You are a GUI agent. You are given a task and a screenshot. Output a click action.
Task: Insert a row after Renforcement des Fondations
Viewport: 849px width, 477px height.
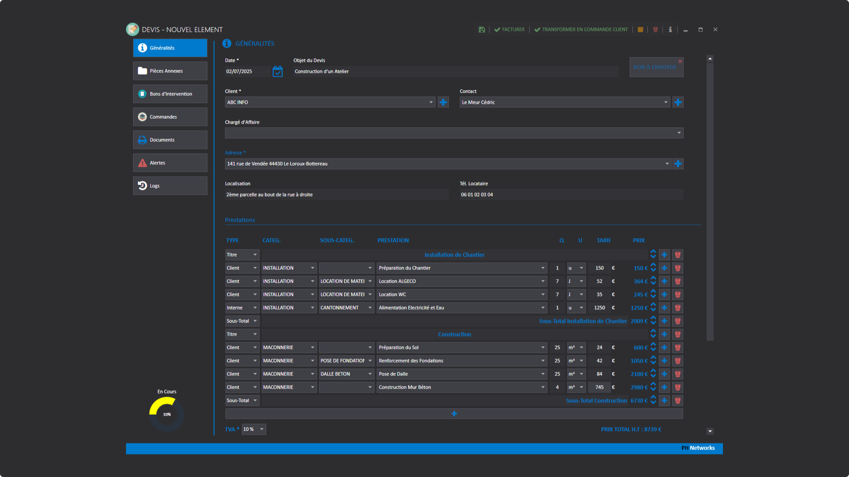(664, 361)
